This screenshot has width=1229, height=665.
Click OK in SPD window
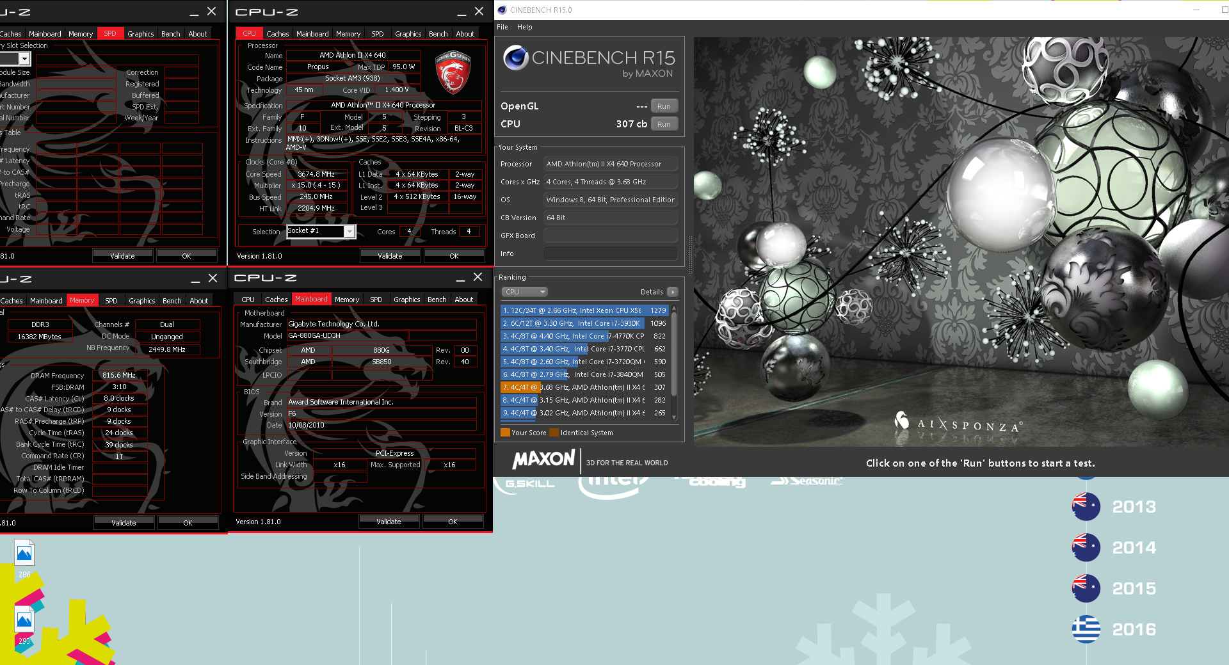186,256
